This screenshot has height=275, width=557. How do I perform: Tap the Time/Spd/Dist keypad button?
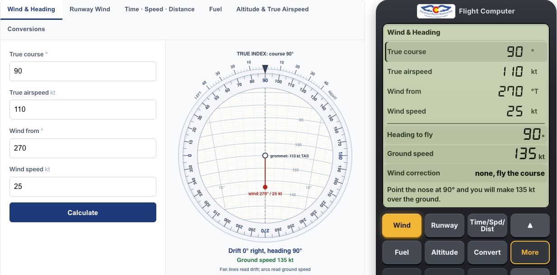point(487,225)
